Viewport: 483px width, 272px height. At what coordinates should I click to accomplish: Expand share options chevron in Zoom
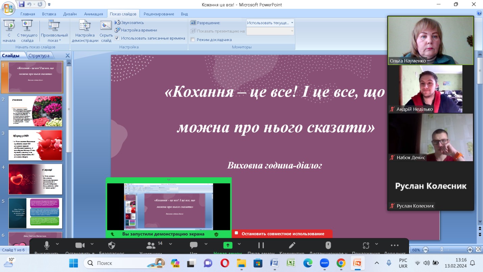pyautogui.click(x=239, y=244)
